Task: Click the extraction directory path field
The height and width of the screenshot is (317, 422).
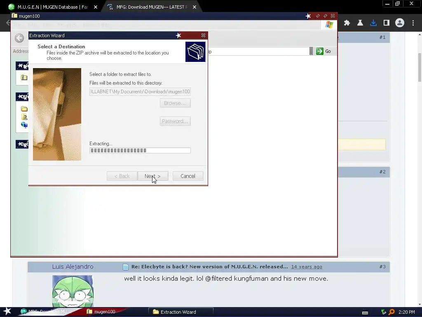Action: pos(140,92)
